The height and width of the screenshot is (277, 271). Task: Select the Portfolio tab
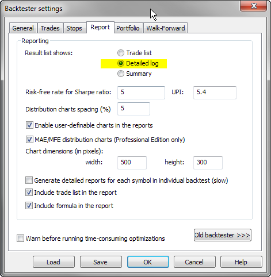(x=128, y=28)
